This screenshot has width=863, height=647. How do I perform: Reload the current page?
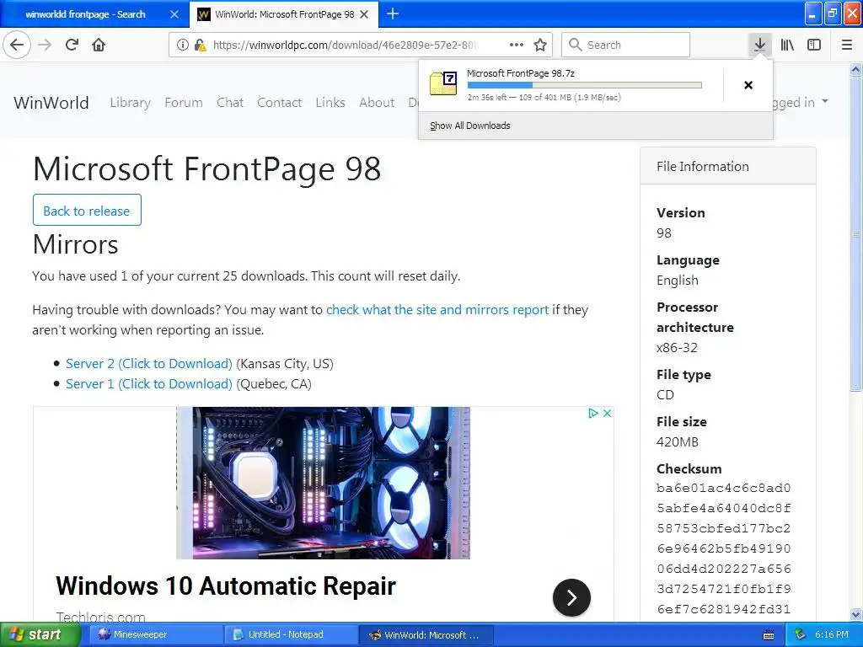click(72, 45)
